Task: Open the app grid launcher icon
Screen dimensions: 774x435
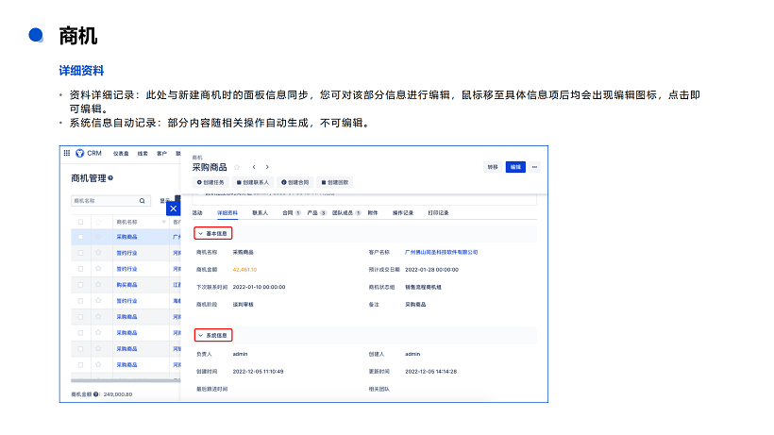Action: [x=67, y=153]
